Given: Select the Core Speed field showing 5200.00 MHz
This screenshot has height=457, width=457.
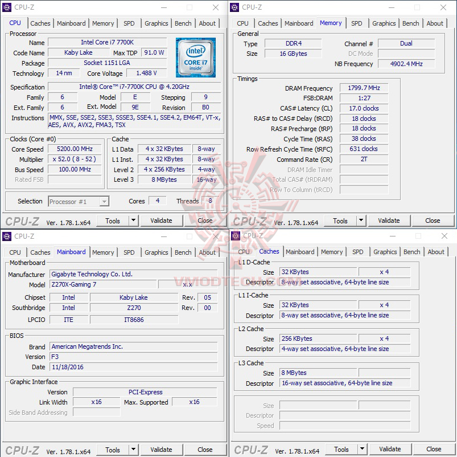Looking at the screenshot, I should 75,149.
